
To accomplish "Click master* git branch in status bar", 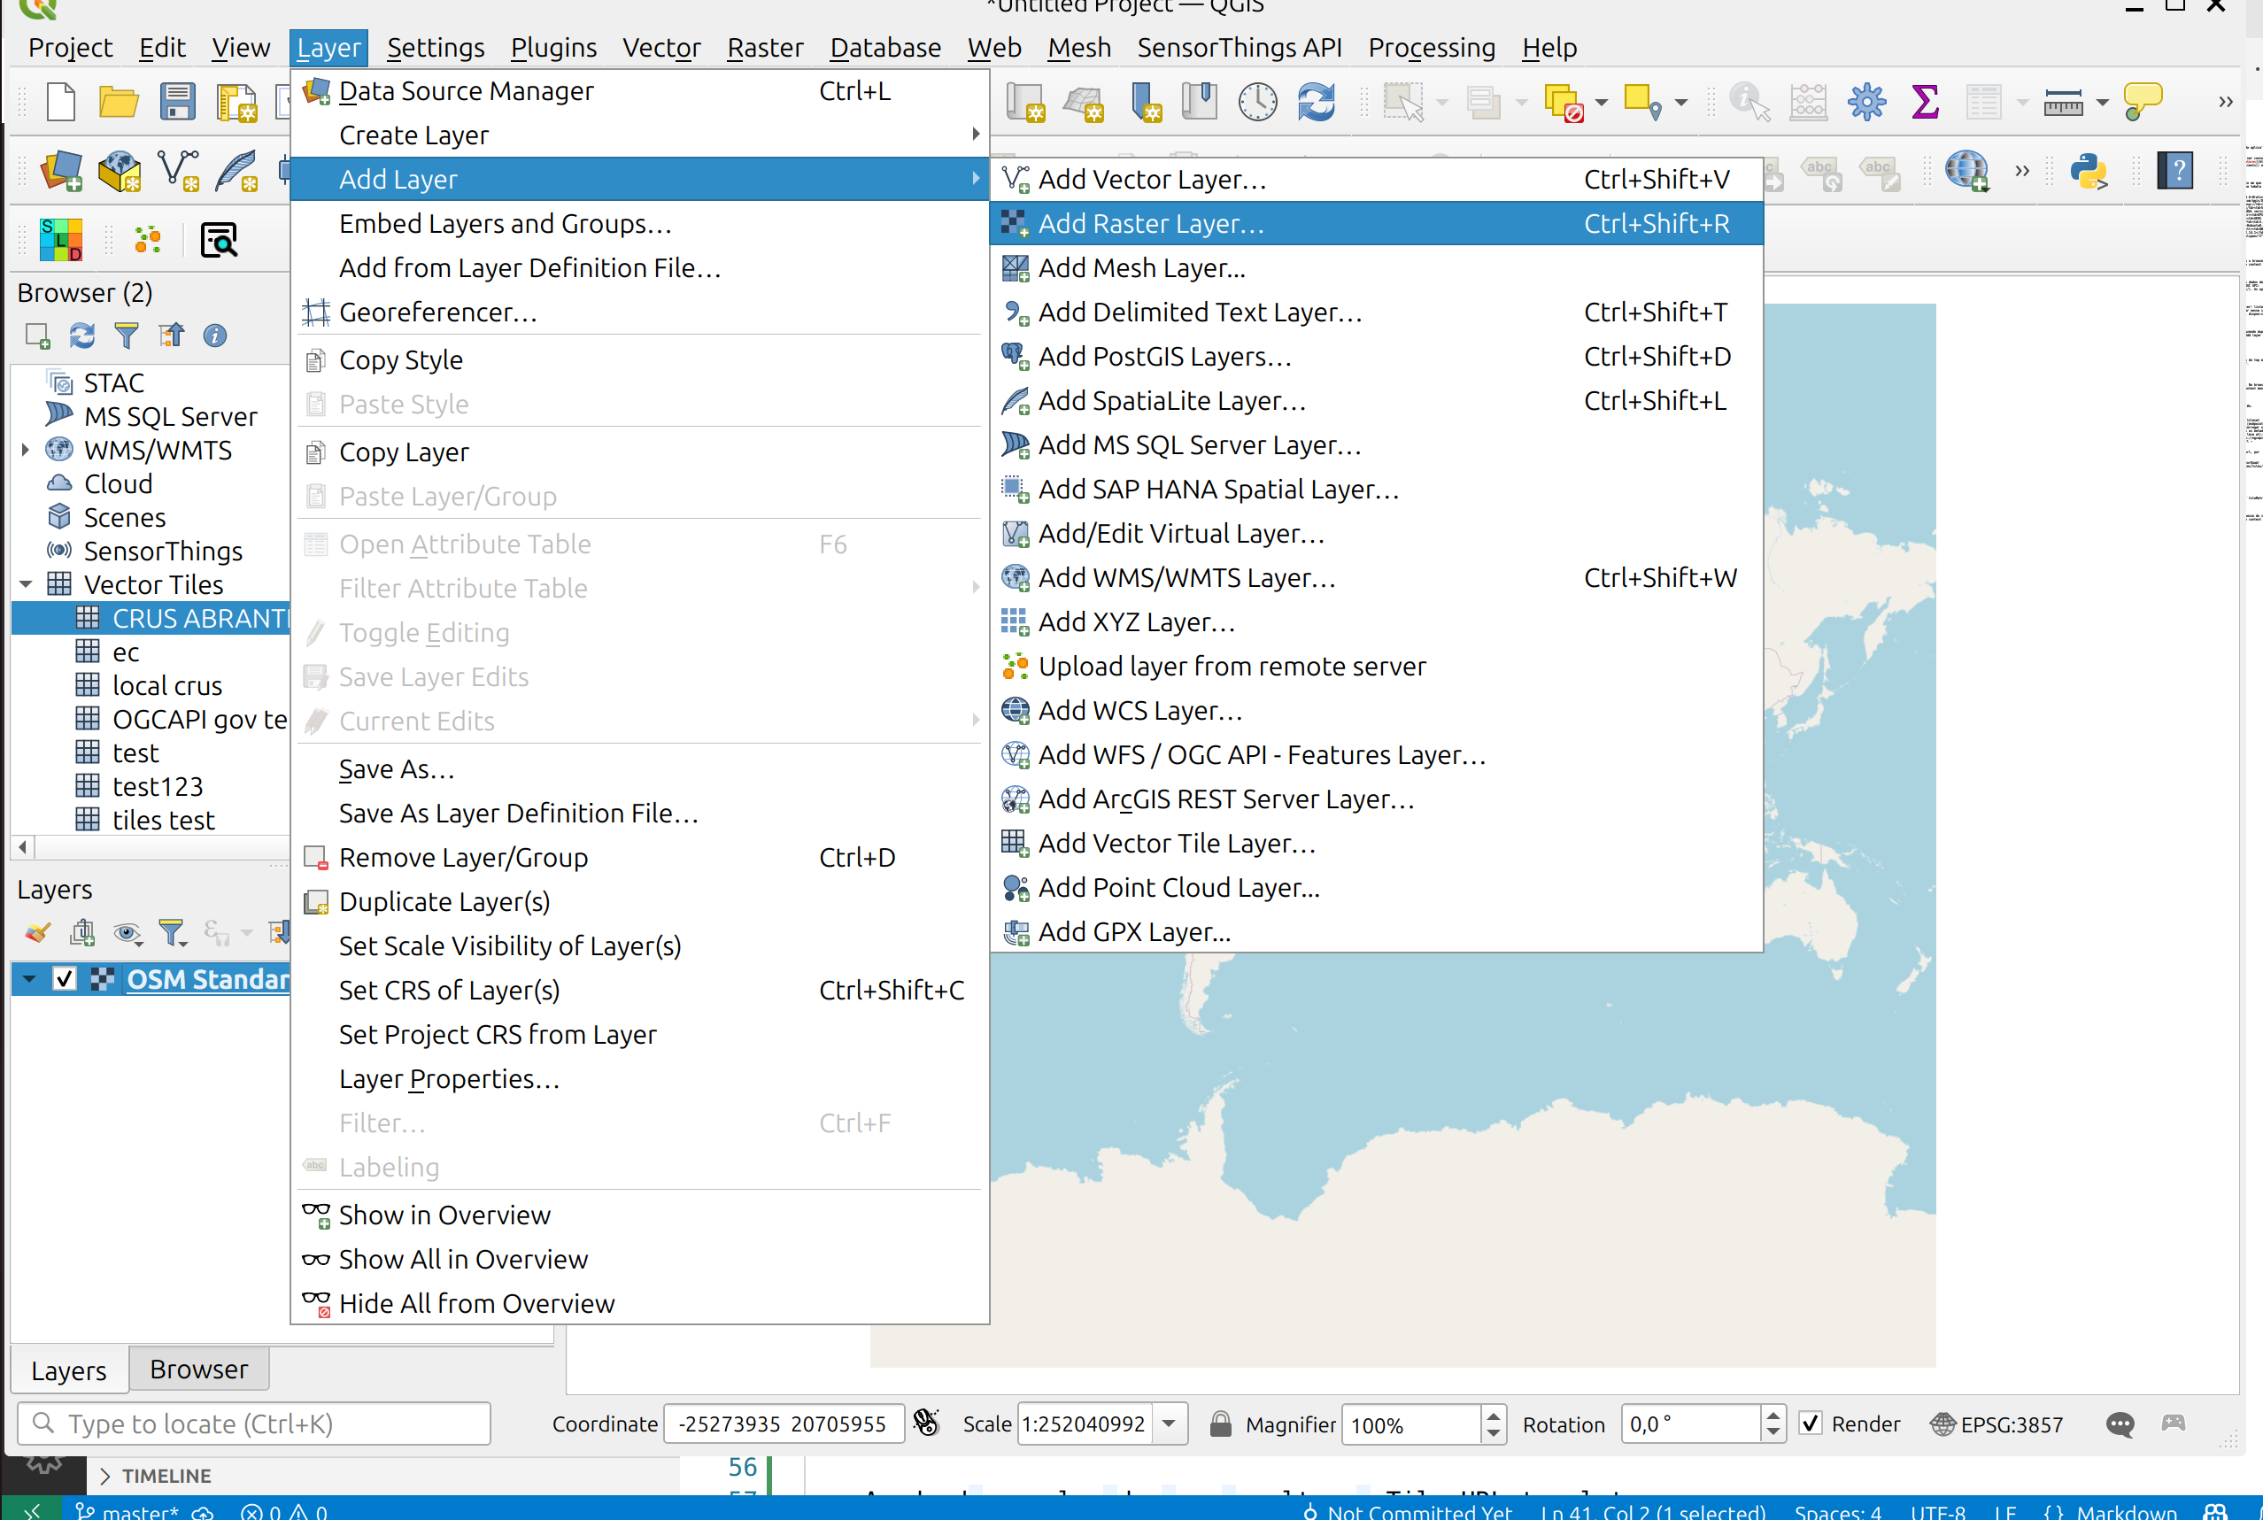I will tap(129, 1511).
